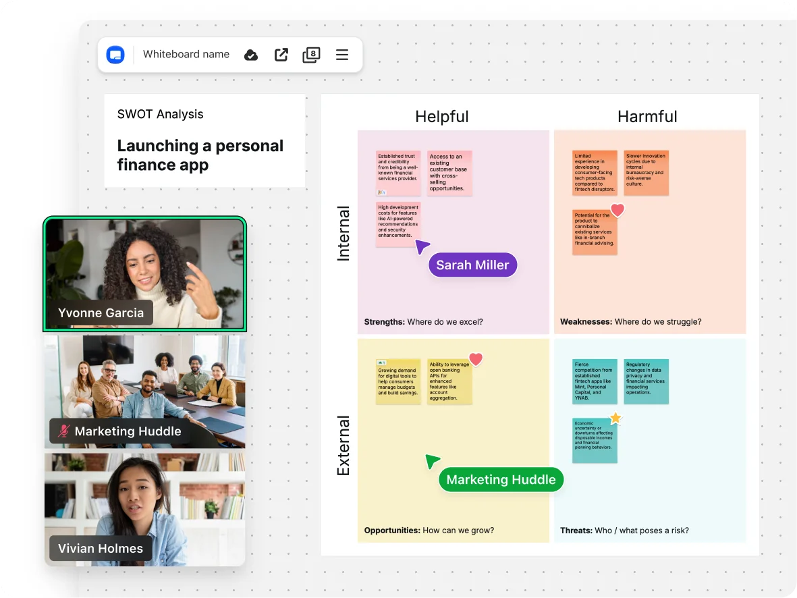Click the Marketing Huddle name tag
Viewport: 797px width, 598px height.
(501, 479)
